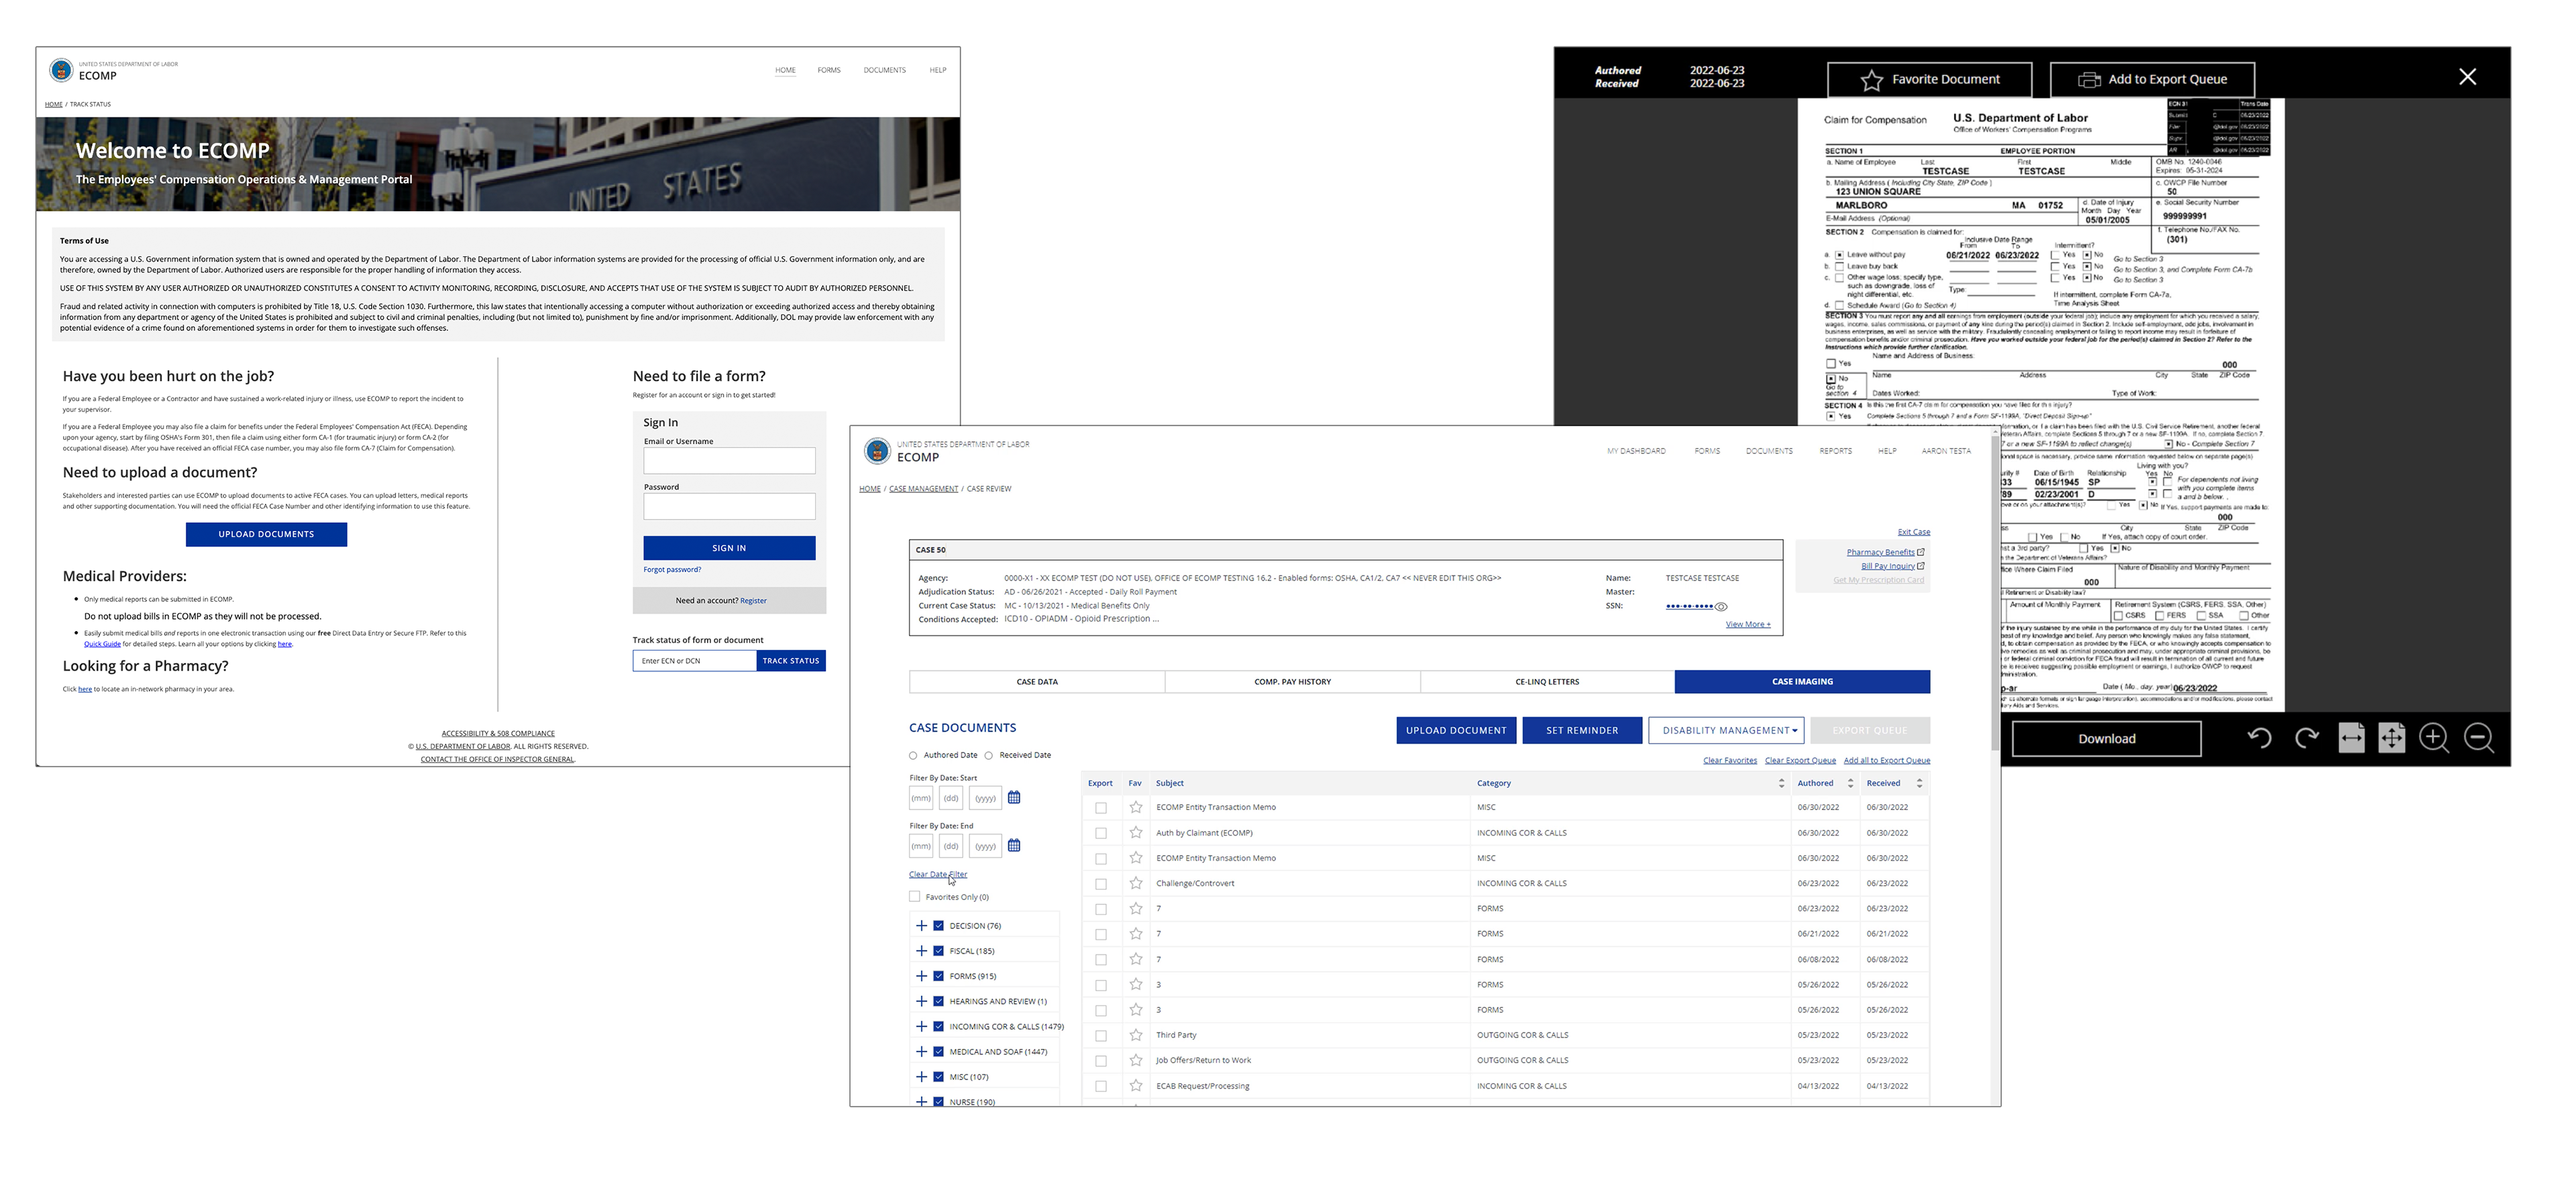This screenshot has height=1179, width=2576.
Task: Switch to the Case Data tab
Action: coord(1037,682)
